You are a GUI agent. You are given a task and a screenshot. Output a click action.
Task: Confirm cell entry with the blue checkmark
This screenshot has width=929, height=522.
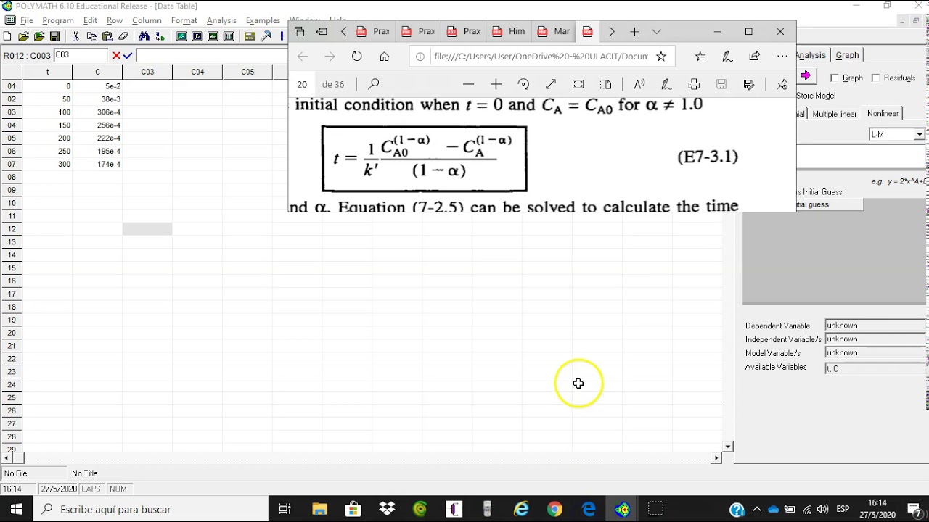(128, 55)
